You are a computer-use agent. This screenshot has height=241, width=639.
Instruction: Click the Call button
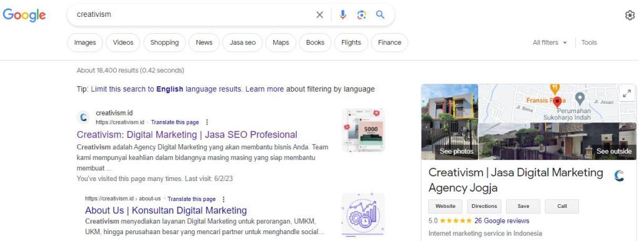point(562,206)
